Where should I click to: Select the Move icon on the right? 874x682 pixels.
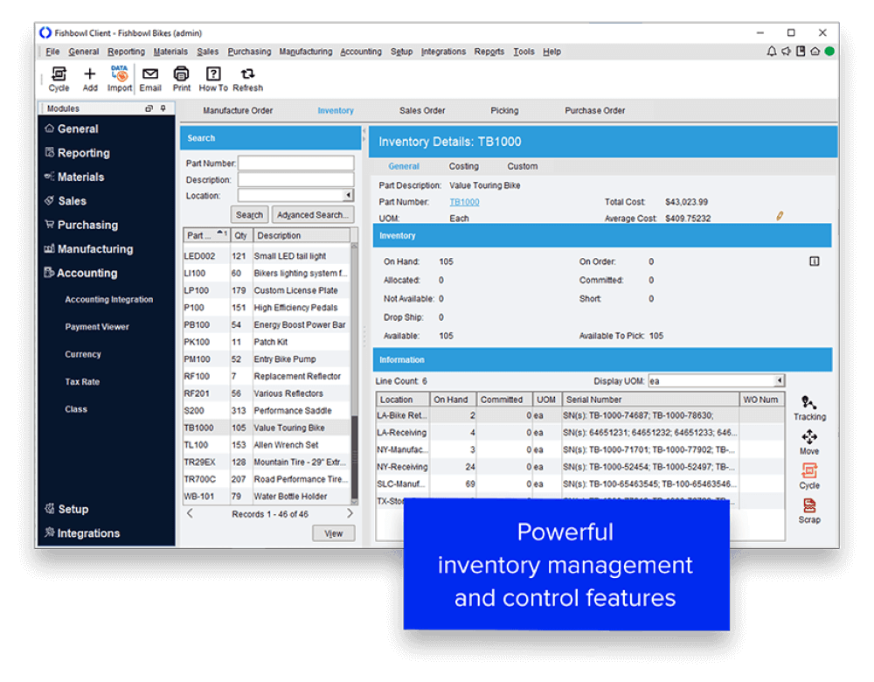[x=808, y=439]
